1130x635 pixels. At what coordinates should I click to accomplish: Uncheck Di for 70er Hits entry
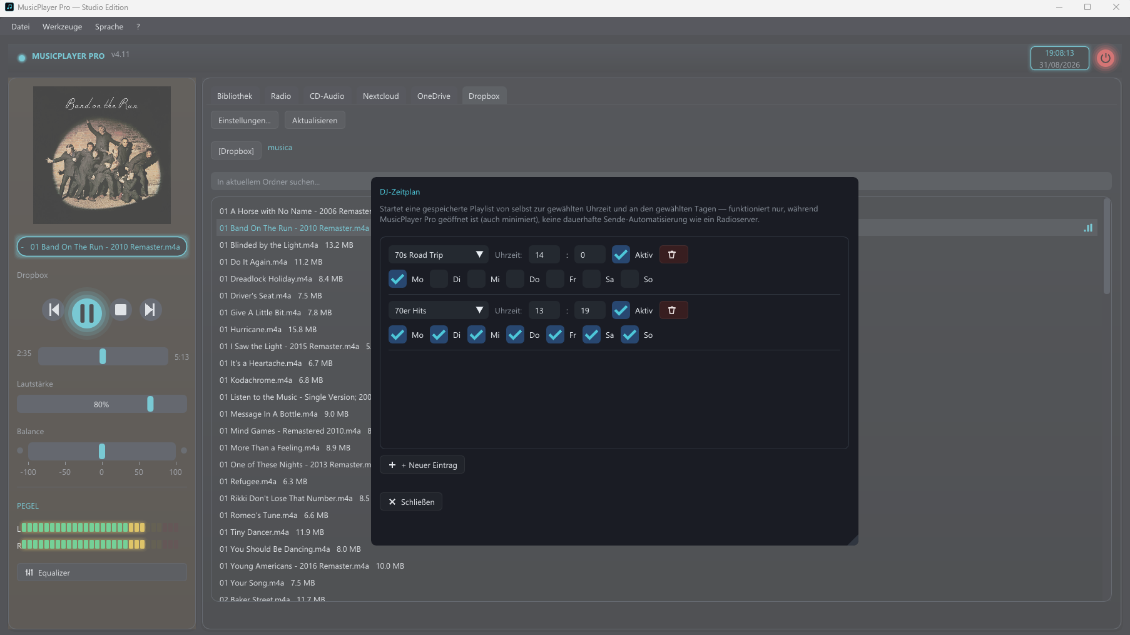coord(439,335)
